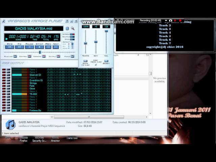Image resolution: width=216 pixels, height=162 pixels.
Task: Rewind the song with the Rew button
Action: click(x=10, y=47)
